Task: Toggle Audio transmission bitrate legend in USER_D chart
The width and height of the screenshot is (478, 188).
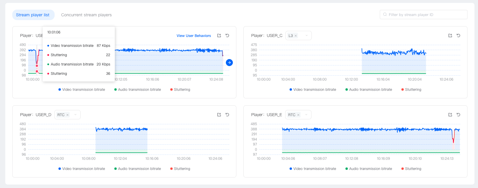Action: click(x=137, y=169)
